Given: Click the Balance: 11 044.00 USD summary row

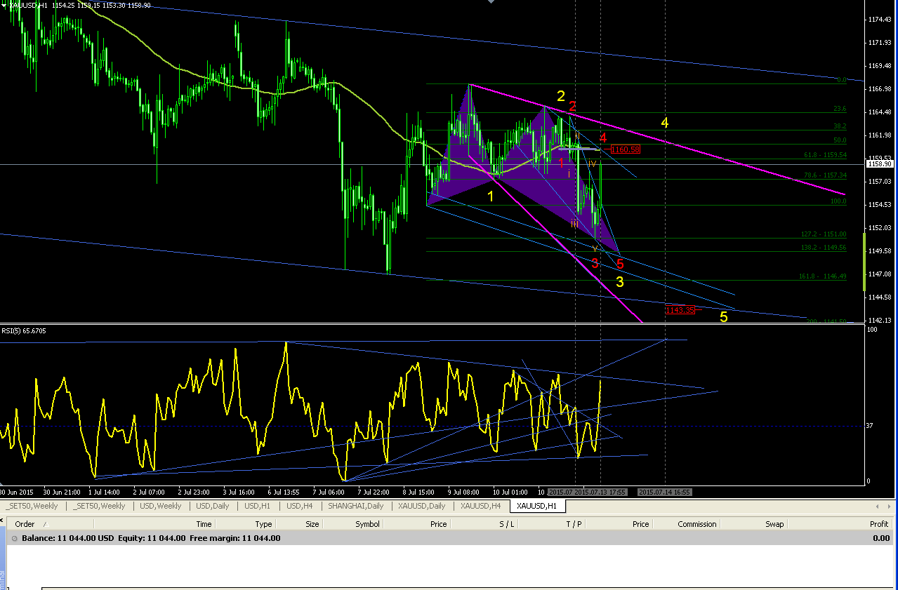Looking at the screenshot, I should [x=449, y=538].
